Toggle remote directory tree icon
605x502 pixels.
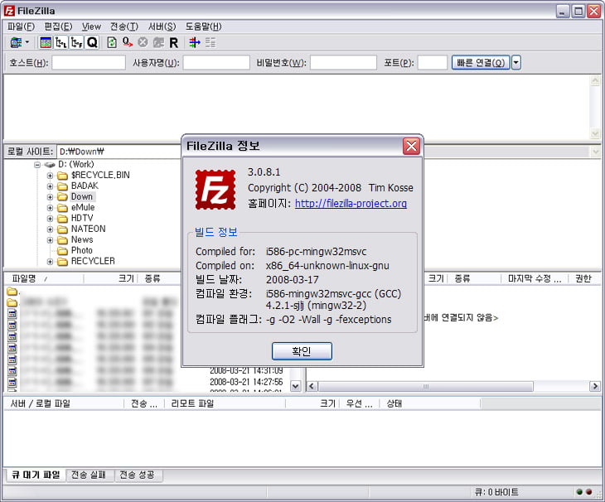coord(76,42)
